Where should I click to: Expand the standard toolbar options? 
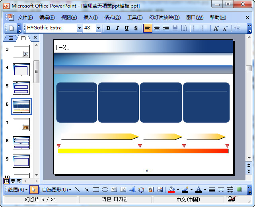[19, 28]
